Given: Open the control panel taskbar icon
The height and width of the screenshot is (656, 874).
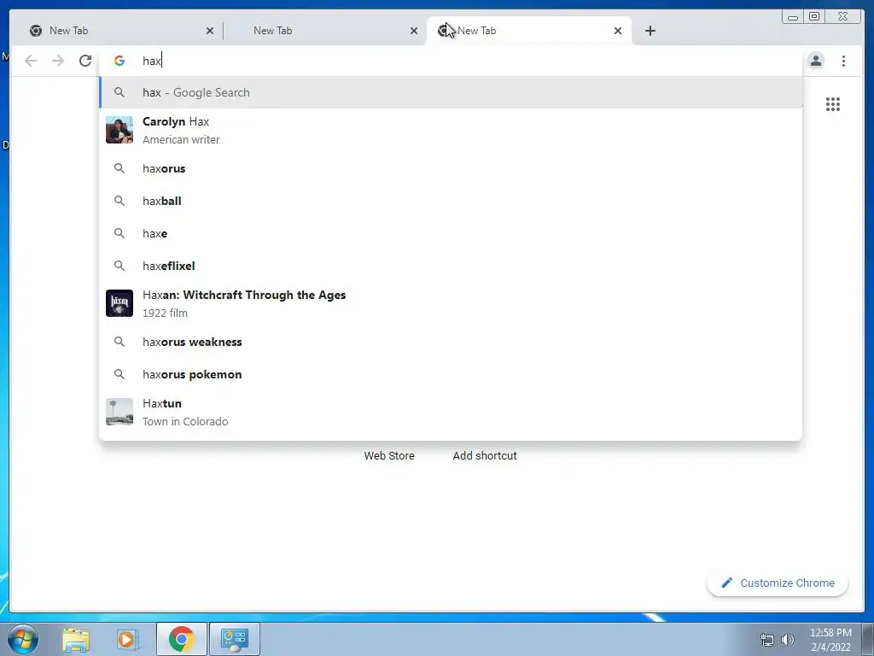Looking at the screenshot, I should pos(235,639).
